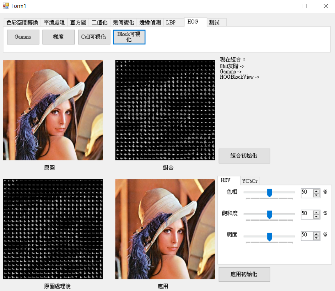
Task: Click the 明度 brightness slider thumb
Action: (270, 237)
